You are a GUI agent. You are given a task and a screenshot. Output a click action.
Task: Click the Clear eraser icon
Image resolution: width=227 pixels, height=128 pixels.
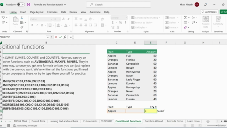point(185,27)
